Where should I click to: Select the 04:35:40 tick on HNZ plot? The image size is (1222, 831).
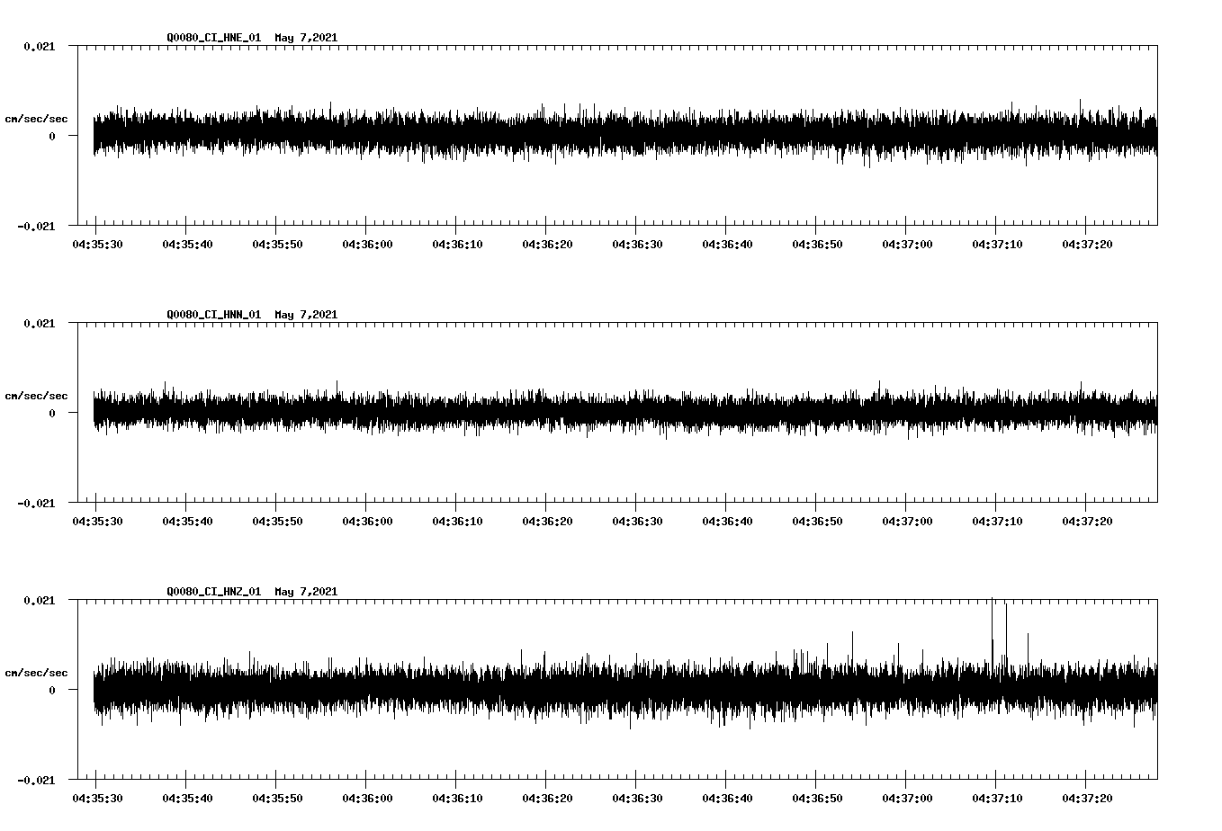point(186,775)
